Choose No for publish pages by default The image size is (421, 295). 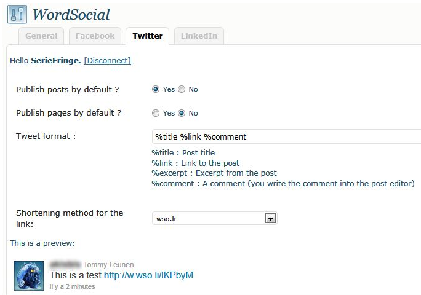tap(182, 113)
